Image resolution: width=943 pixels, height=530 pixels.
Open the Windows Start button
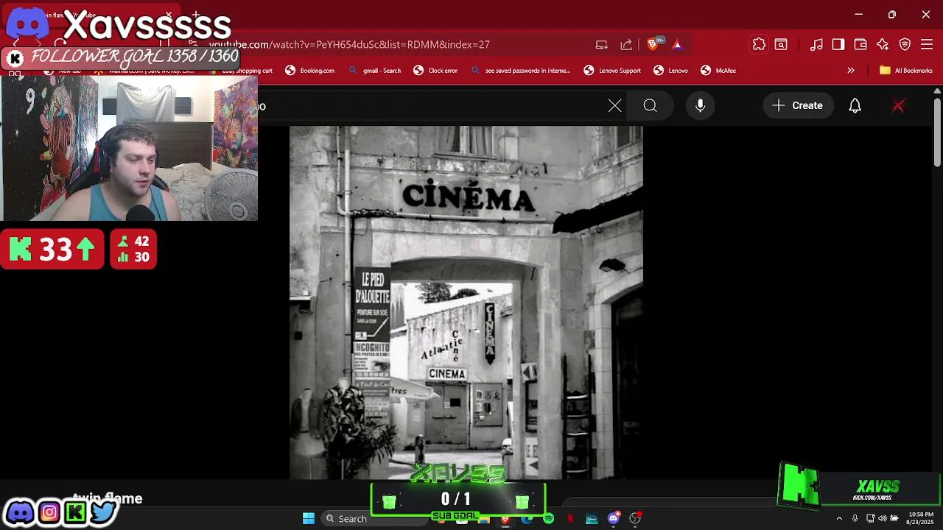[x=309, y=518]
